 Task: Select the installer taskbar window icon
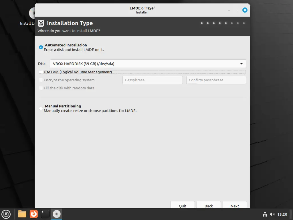57,214
